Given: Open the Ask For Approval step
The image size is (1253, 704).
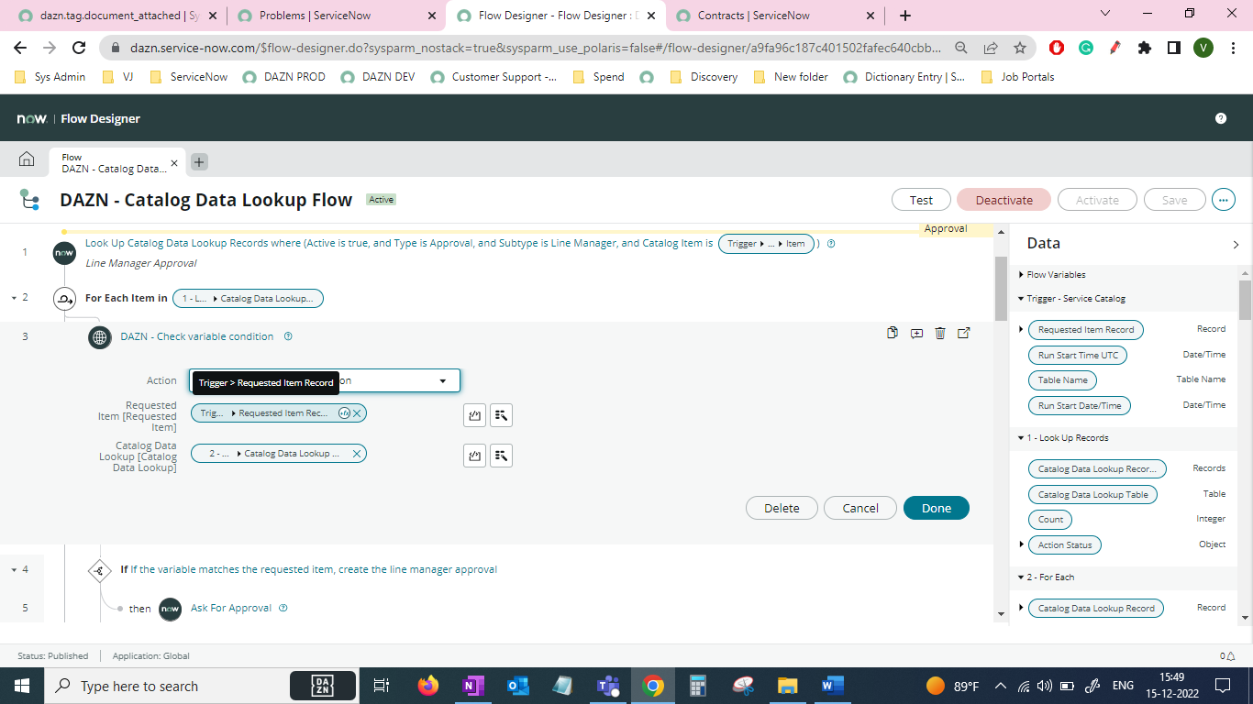Looking at the screenshot, I should [x=231, y=609].
